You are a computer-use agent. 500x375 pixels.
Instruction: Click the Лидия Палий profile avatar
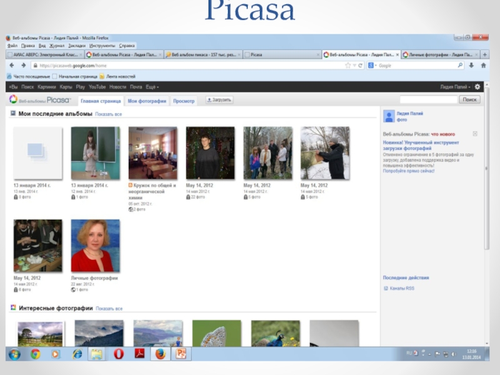click(x=389, y=116)
